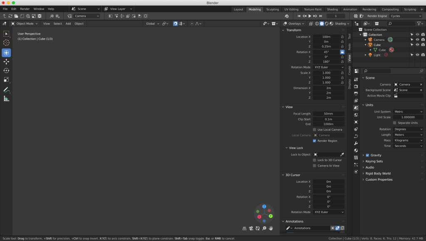426x241 pixels.
Task: Hide the Light object with its eye icon
Action: (417, 55)
